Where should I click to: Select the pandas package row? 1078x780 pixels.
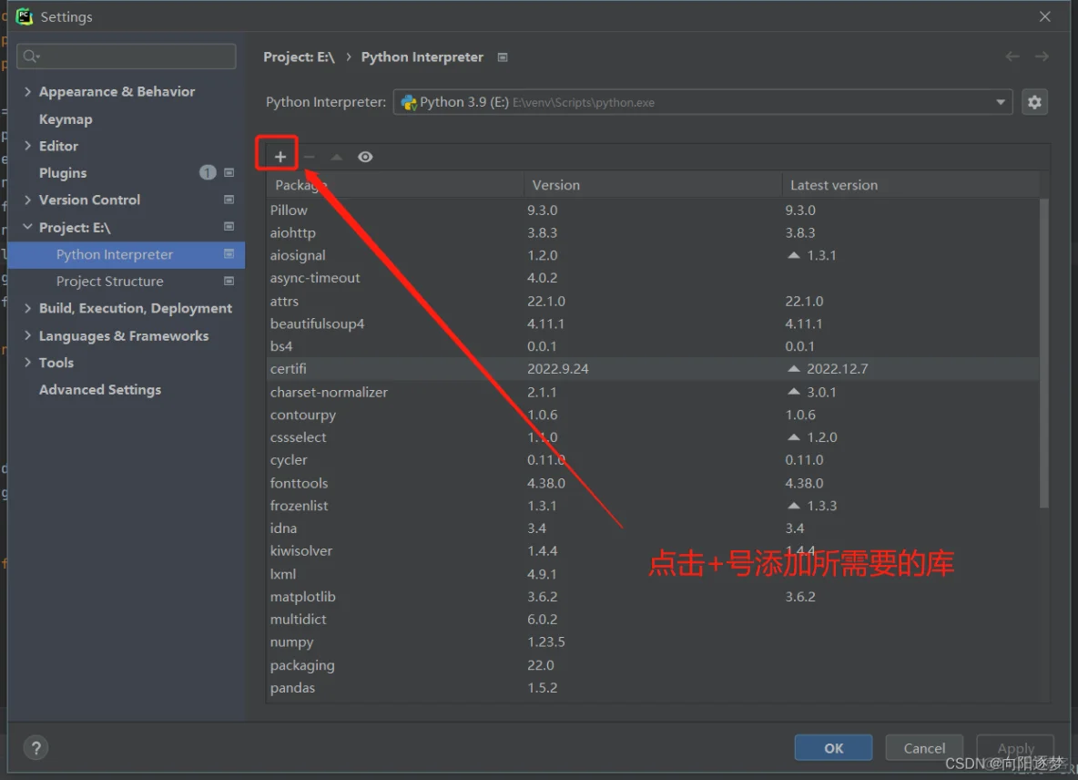pos(653,688)
